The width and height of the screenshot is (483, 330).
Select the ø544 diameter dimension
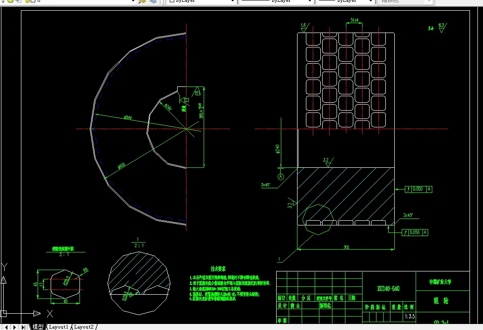(x=127, y=118)
